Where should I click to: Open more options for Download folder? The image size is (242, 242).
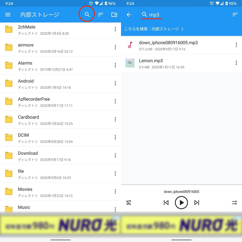115,155
